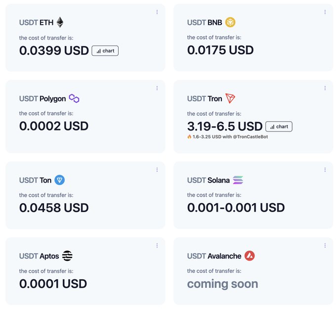Click the Tron logo icon
Image resolution: width=336 pixels, height=309 pixels.
[230, 98]
